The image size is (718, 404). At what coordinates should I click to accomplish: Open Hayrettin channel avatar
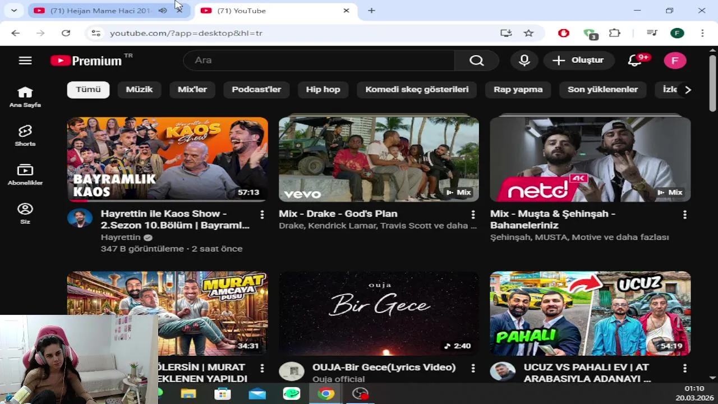coord(80,218)
